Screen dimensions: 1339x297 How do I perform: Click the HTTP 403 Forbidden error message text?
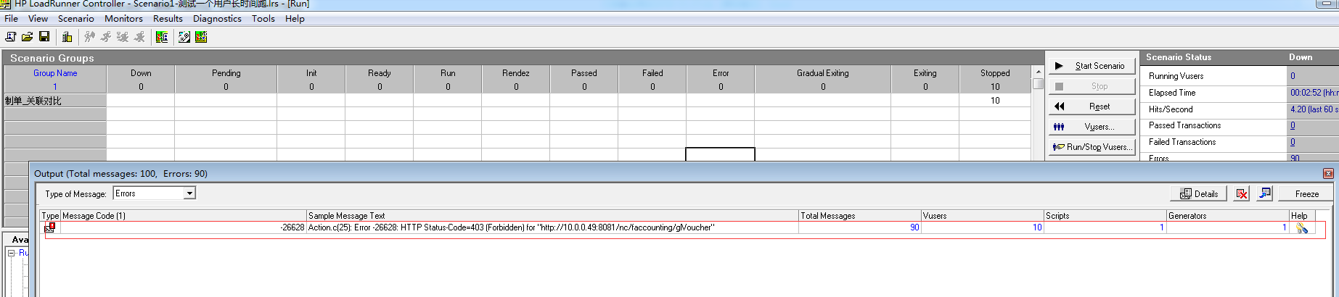tap(511, 227)
